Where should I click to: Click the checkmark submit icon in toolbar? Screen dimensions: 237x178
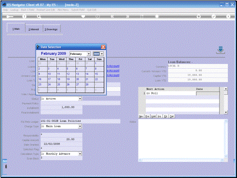tap(213, 16)
